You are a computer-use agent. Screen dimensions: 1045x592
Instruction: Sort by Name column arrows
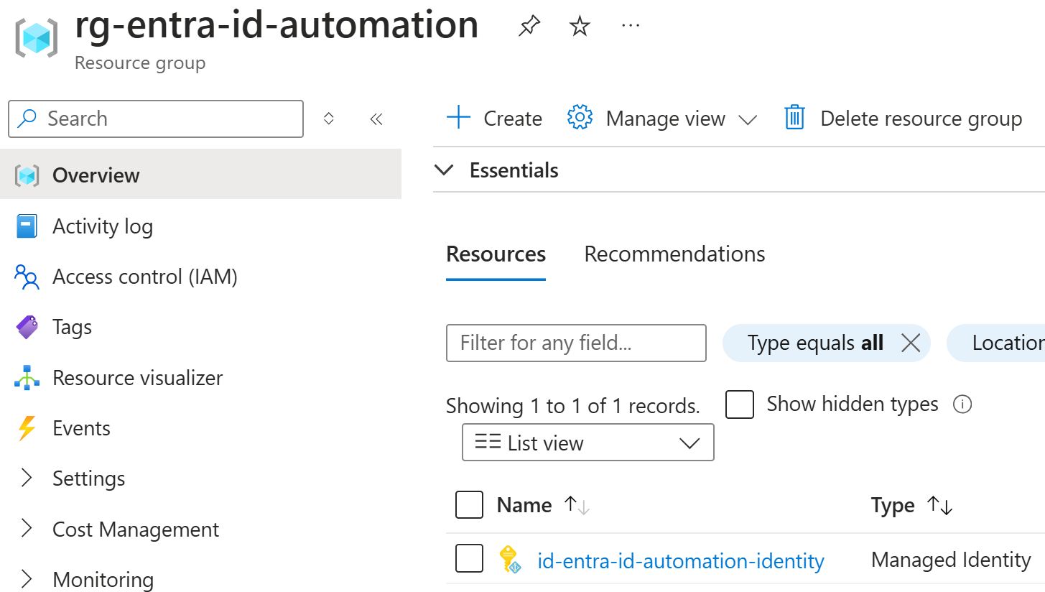point(577,506)
